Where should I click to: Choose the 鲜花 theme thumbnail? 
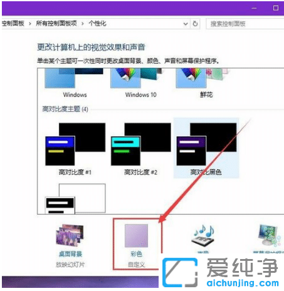click(202, 78)
